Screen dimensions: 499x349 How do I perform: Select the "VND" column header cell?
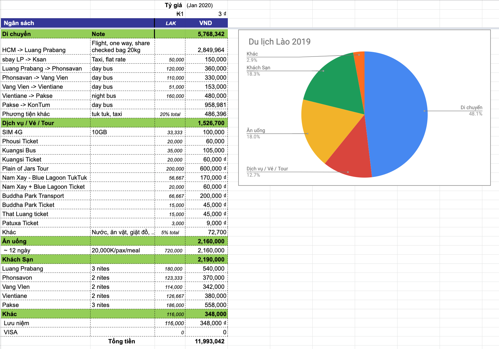tap(206, 23)
